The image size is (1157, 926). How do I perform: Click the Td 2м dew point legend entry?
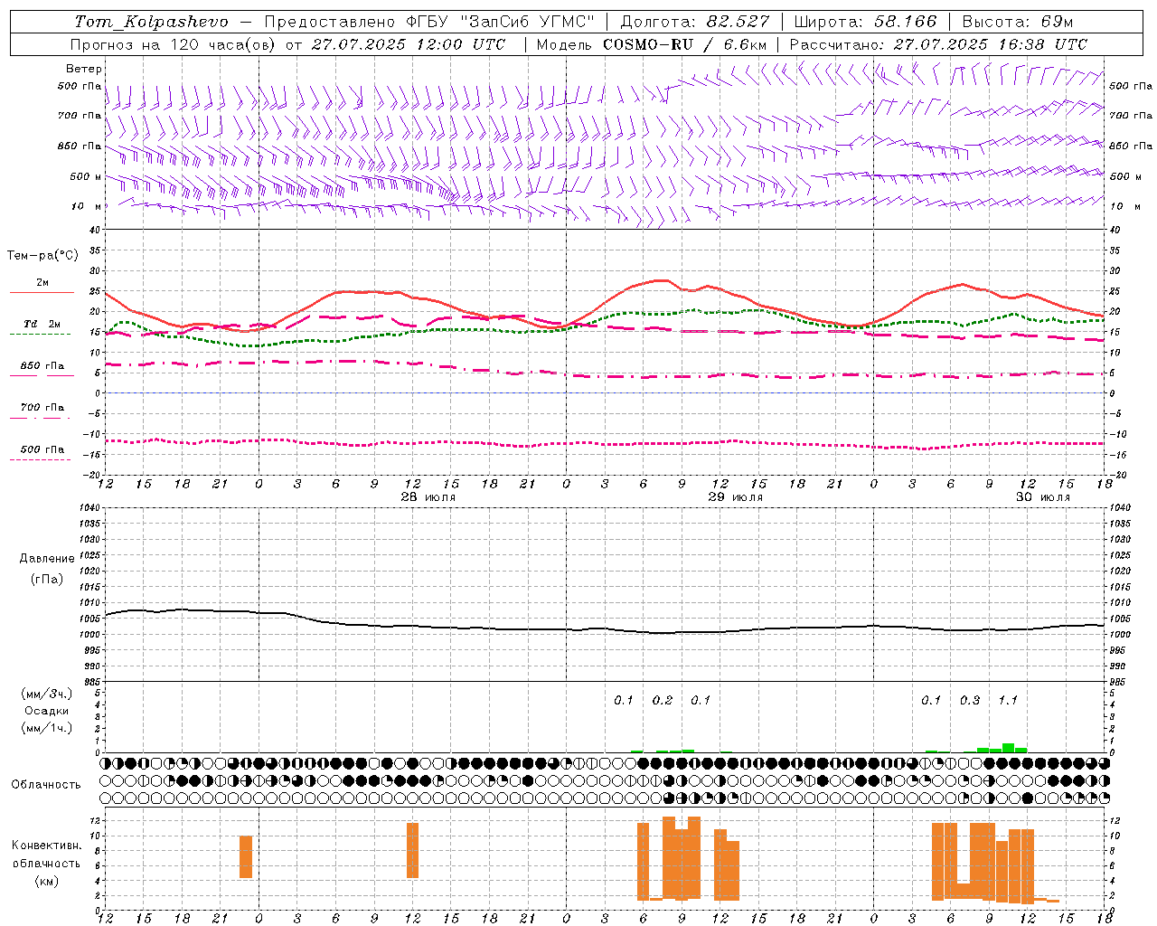point(42,324)
